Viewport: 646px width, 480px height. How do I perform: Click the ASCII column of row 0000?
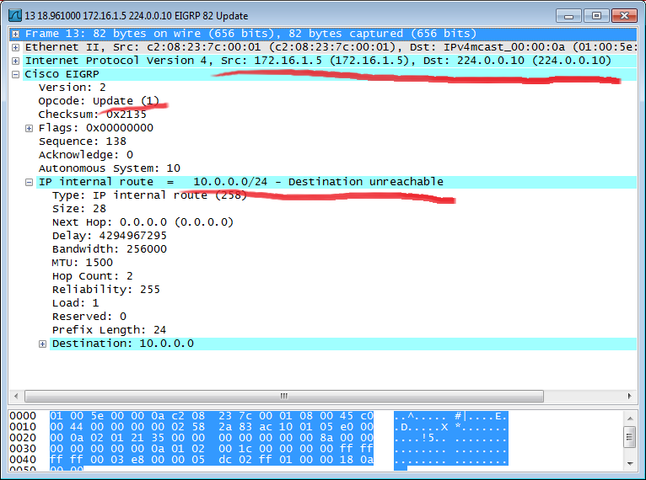[x=450, y=416]
